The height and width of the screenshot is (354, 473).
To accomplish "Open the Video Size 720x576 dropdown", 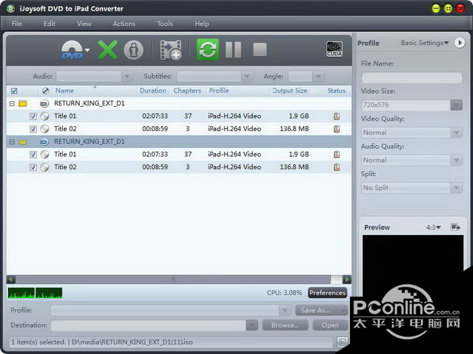I will (456, 105).
